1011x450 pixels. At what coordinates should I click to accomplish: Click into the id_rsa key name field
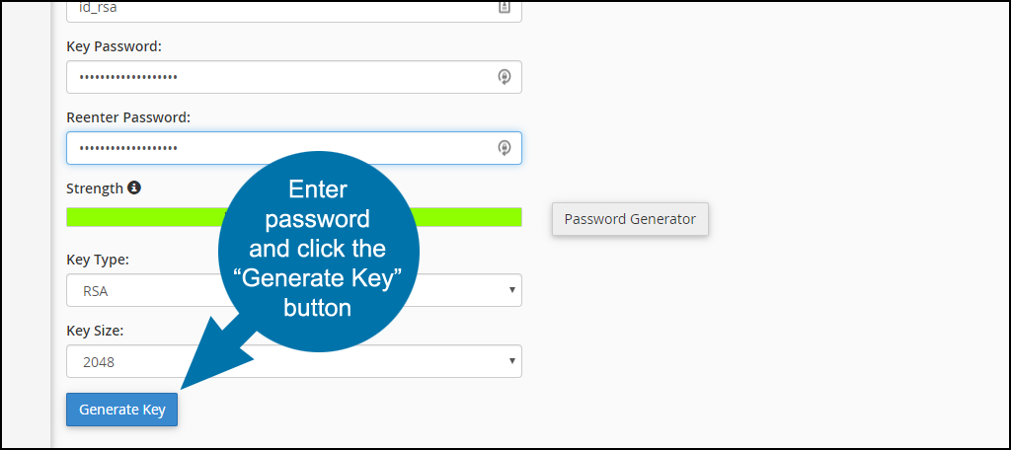(x=294, y=8)
